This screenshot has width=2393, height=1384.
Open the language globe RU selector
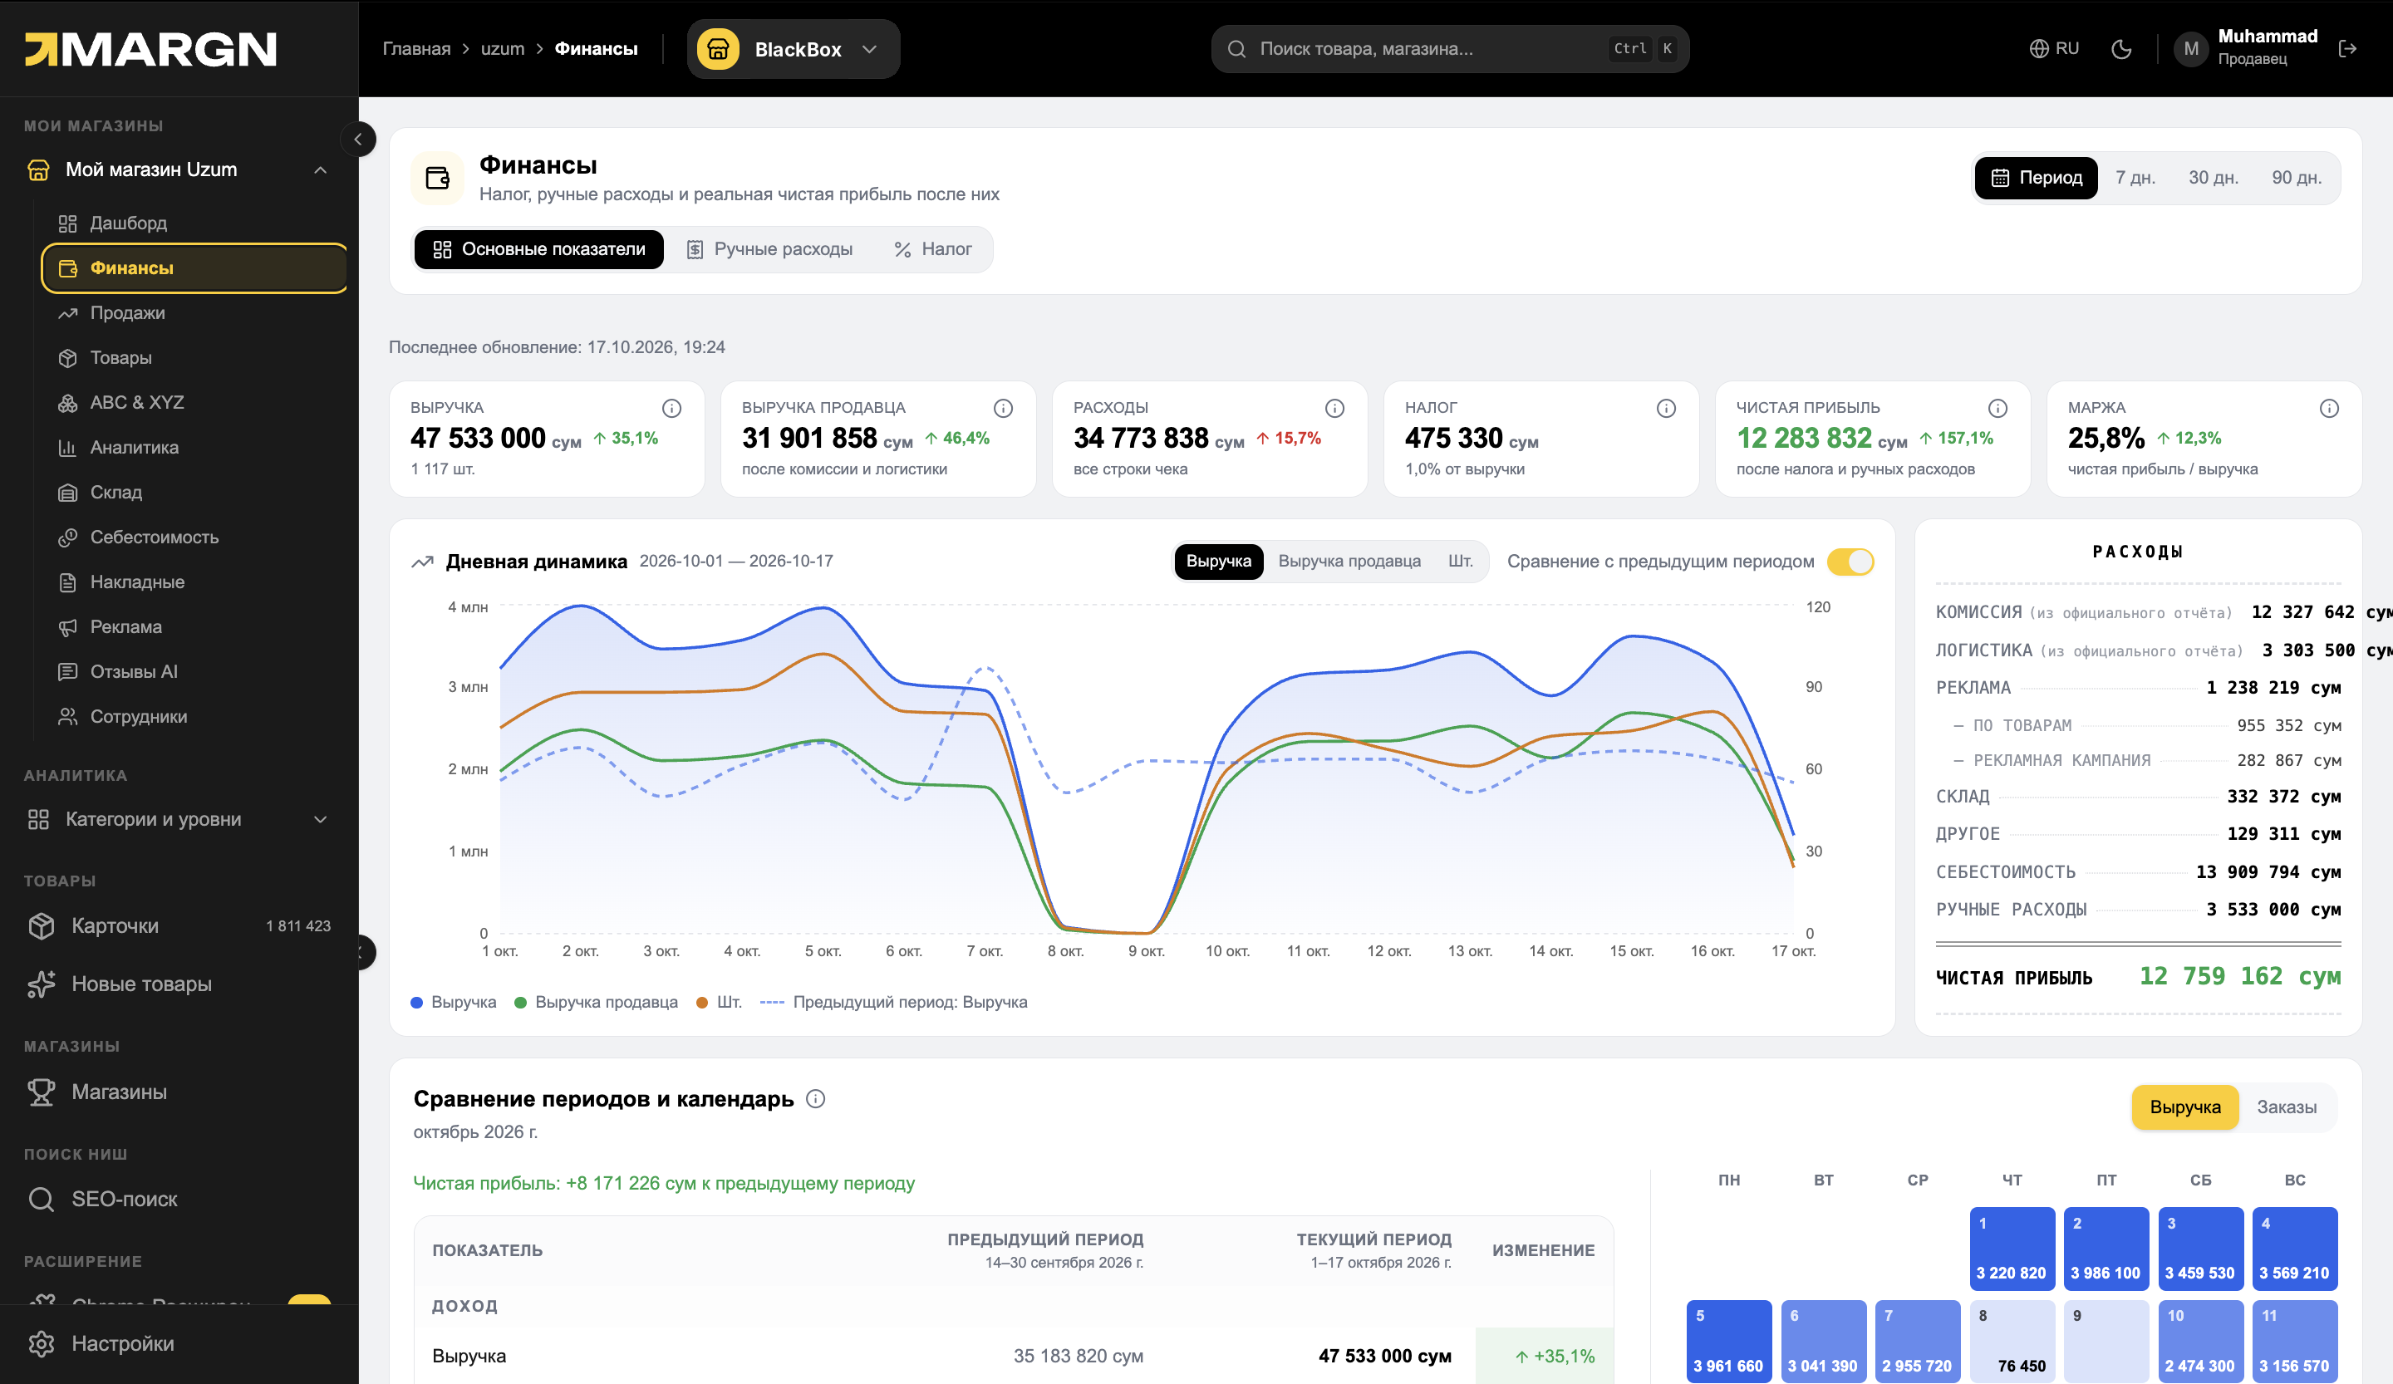2054,48
